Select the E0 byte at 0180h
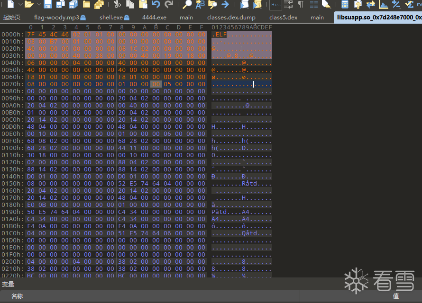 tap(31, 205)
